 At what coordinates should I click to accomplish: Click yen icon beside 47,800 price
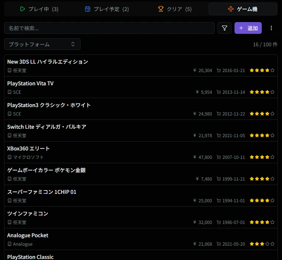point(195,157)
